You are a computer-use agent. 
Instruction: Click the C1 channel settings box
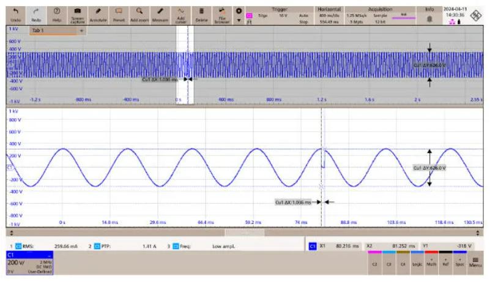point(30,263)
